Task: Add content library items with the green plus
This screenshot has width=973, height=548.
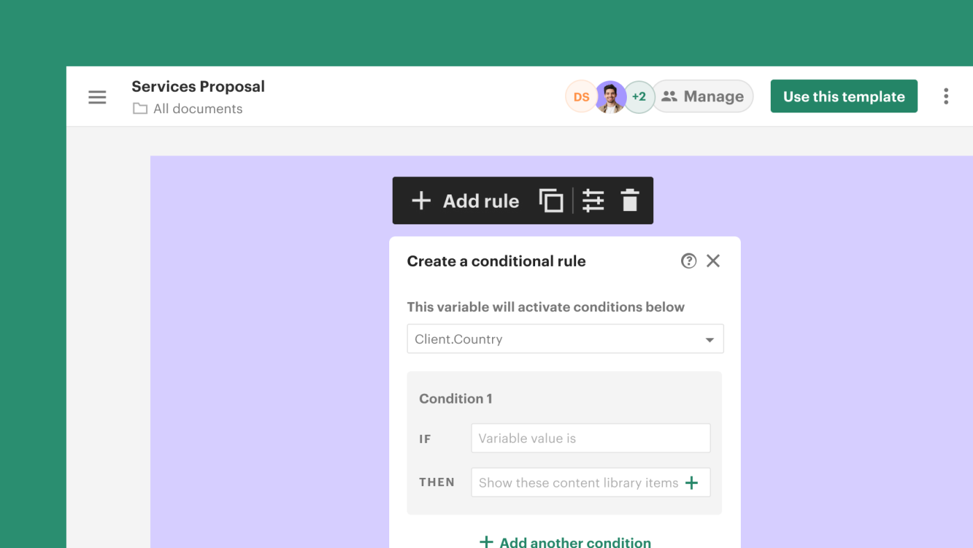Action: [692, 482]
